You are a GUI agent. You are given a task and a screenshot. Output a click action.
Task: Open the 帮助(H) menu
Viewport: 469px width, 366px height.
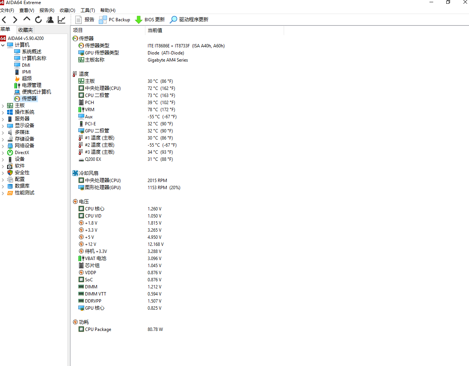pos(108,10)
